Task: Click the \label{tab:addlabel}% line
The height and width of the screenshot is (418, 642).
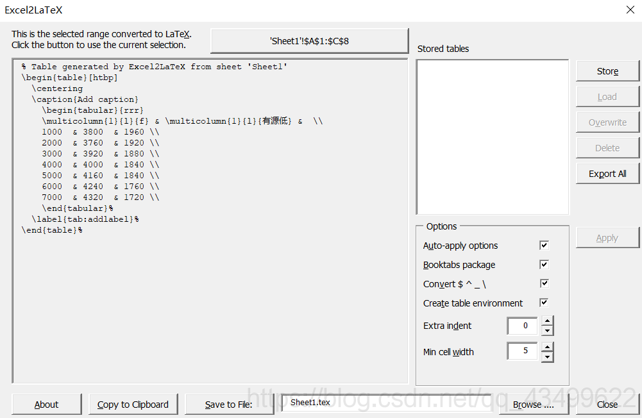Action: (x=85, y=219)
